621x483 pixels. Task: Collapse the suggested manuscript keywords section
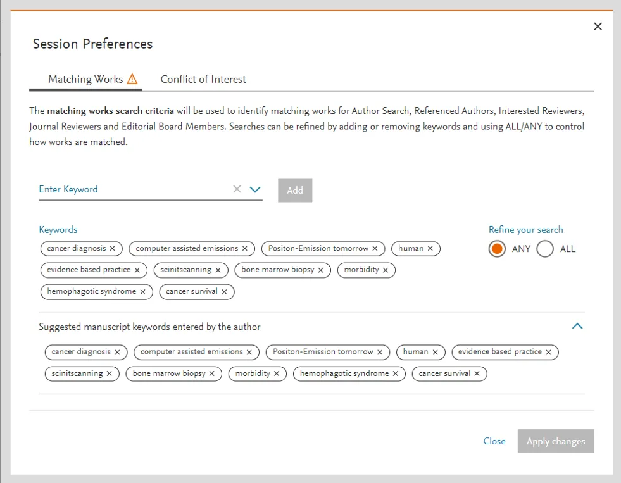(x=577, y=326)
